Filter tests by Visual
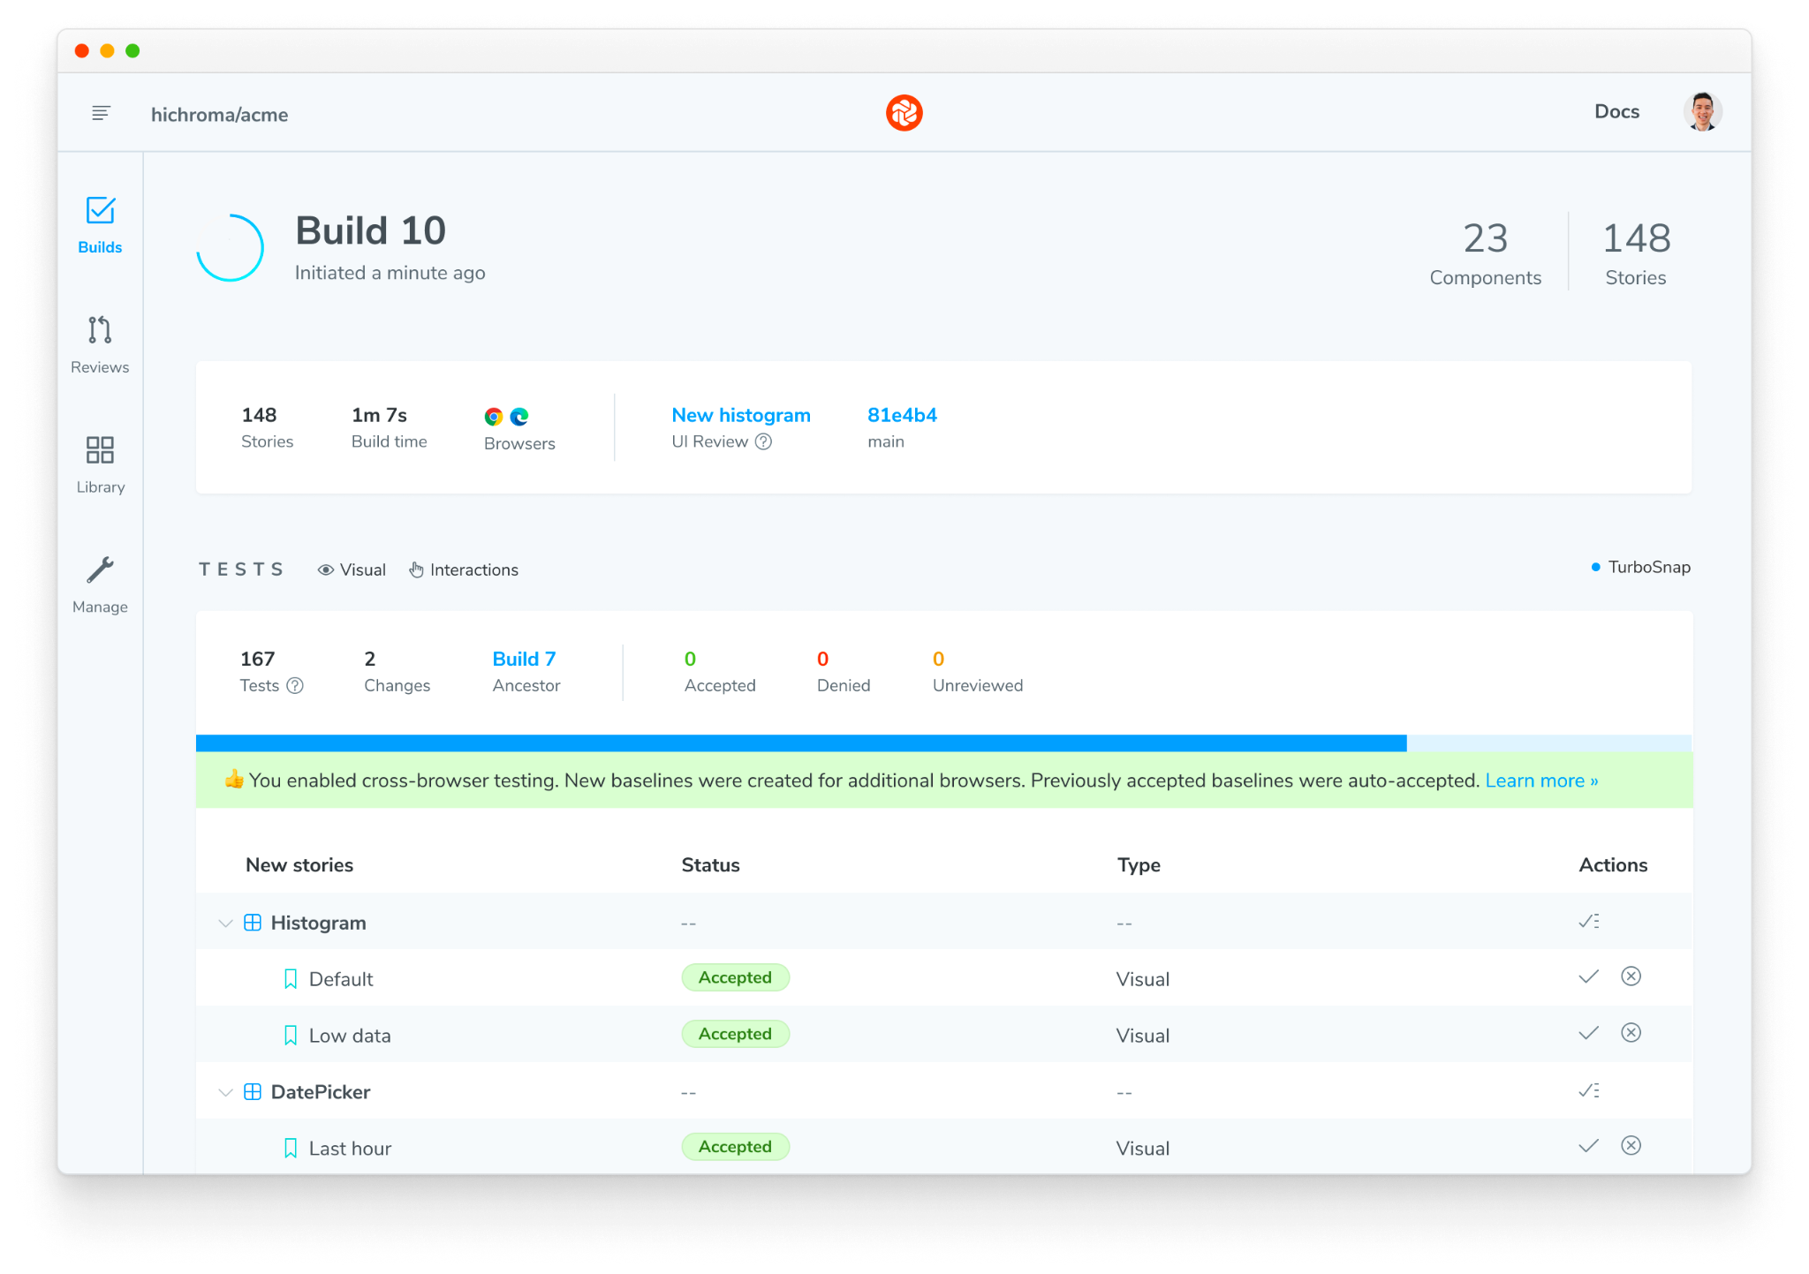This screenshot has width=1809, height=1274. [352, 569]
